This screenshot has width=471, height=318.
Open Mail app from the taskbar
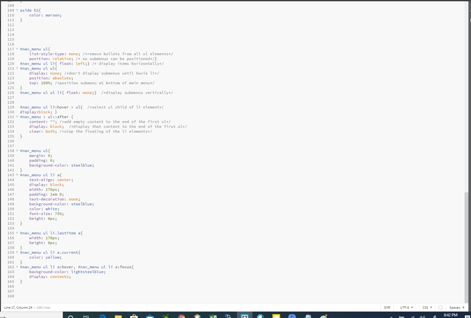click(x=150, y=316)
